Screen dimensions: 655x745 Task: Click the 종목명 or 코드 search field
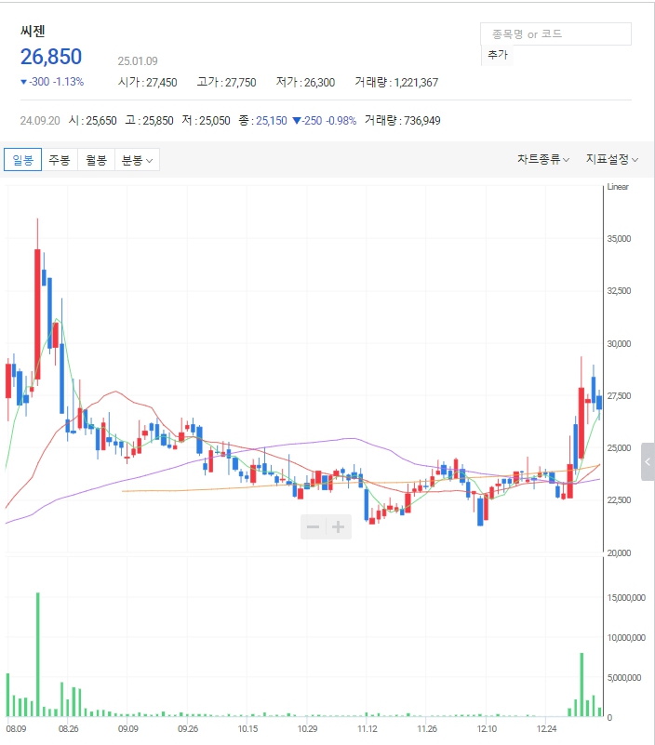(555, 33)
